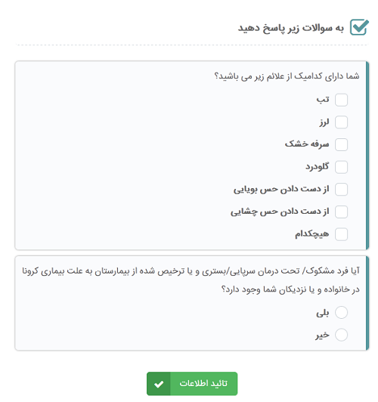The width and height of the screenshot is (378, 402).
Task: Enable the از دست دادن حس چشایی checkbox
Action: click(x=341, y=212)
